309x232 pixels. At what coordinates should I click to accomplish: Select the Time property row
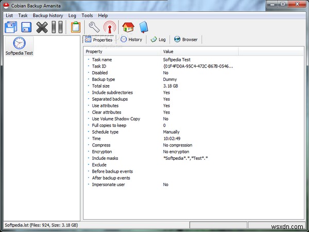[194, 139]
